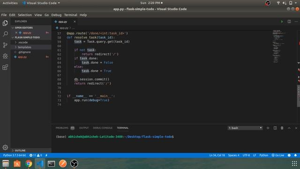This screenshot has height=169, width=300.
Task: Close app.py in Open Editors list
Action: tap(16, 33)
